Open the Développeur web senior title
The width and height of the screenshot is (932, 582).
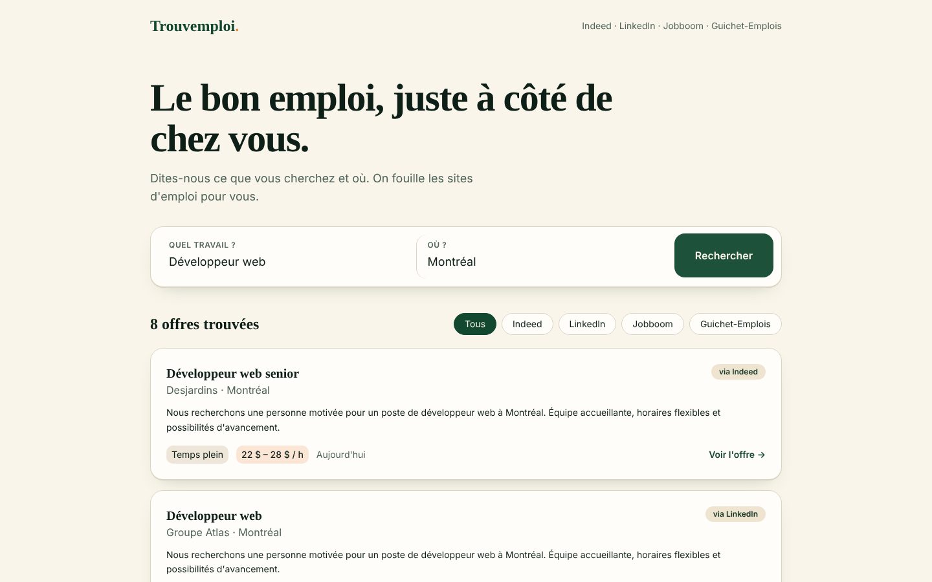pyautogui.click(x=232, y=373)
